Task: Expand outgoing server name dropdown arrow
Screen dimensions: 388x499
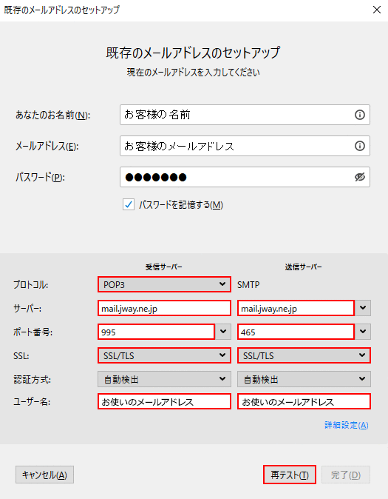Action: point(363,308)
